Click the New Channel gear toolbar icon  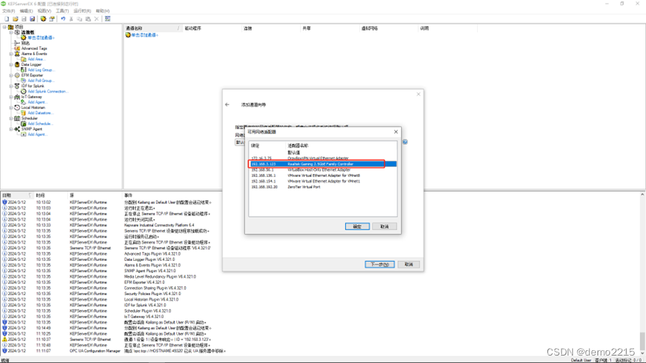[43, 19]
